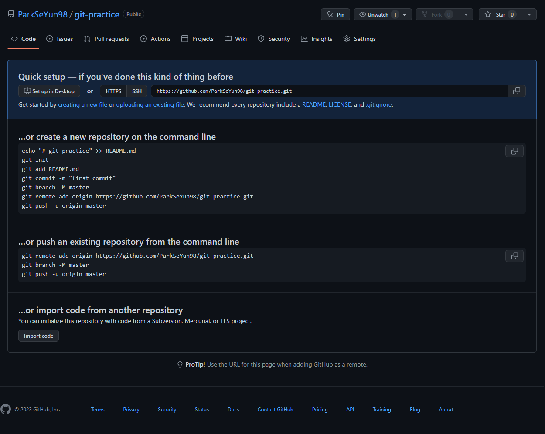
Task: Click the echo README.md command line
Action: (x=79, y=151)
